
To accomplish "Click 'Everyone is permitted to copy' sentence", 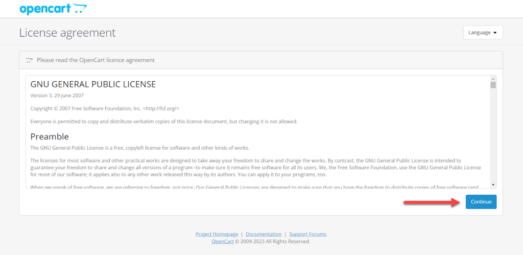I will [164, 122].
